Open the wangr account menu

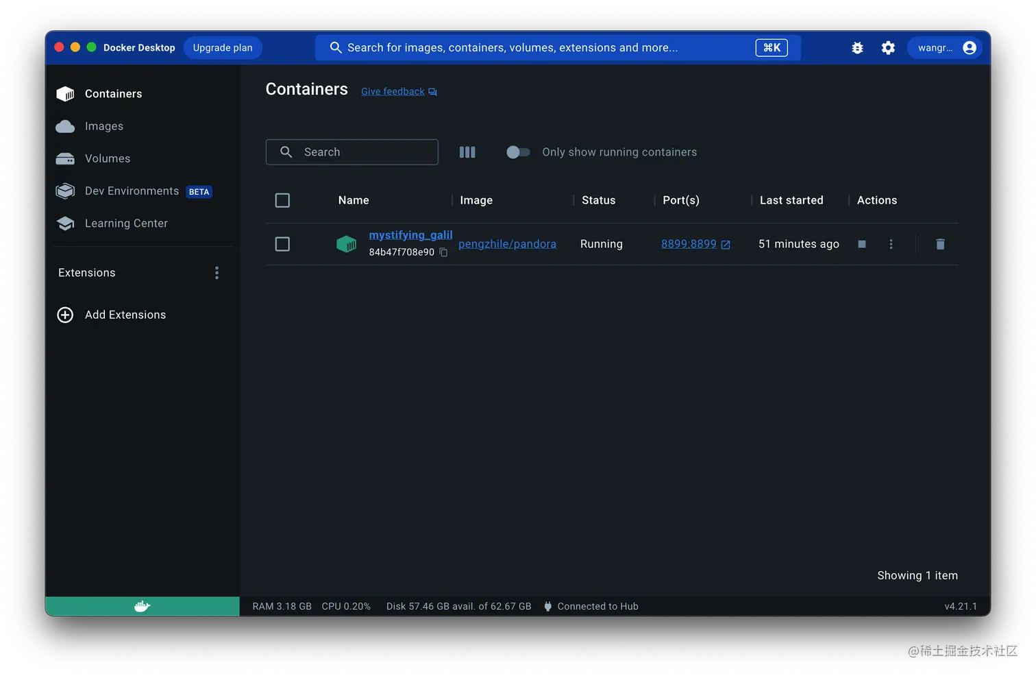pyautogui.click(x=945, y=48)
